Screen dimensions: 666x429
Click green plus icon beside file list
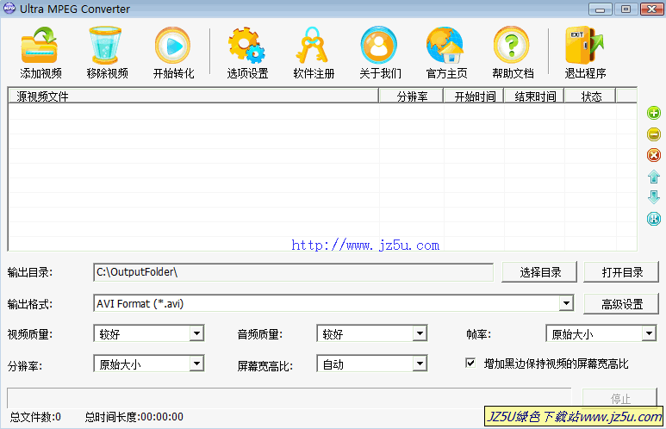(654, 113)
